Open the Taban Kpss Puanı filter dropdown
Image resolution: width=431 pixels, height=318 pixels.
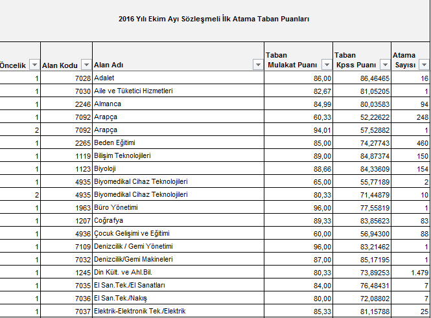point(384,65)
